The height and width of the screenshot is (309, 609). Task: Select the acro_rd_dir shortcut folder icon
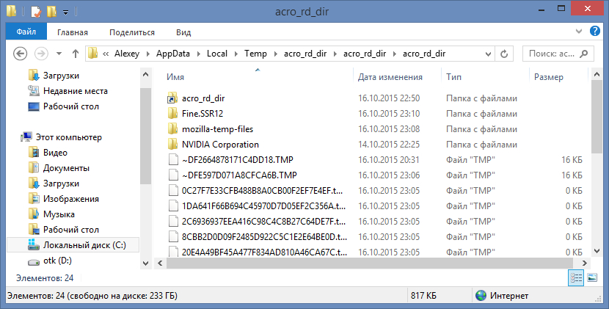click(173, 98)
